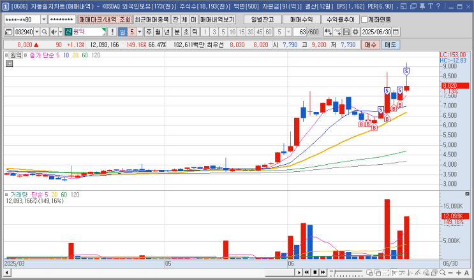Open the 매매수익 view

(302, 20)
